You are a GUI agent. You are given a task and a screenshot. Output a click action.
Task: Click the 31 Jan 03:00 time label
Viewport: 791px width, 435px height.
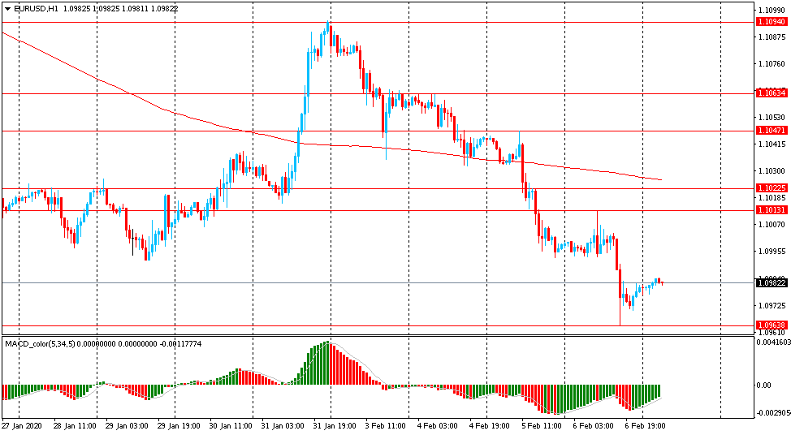(283, 426)
